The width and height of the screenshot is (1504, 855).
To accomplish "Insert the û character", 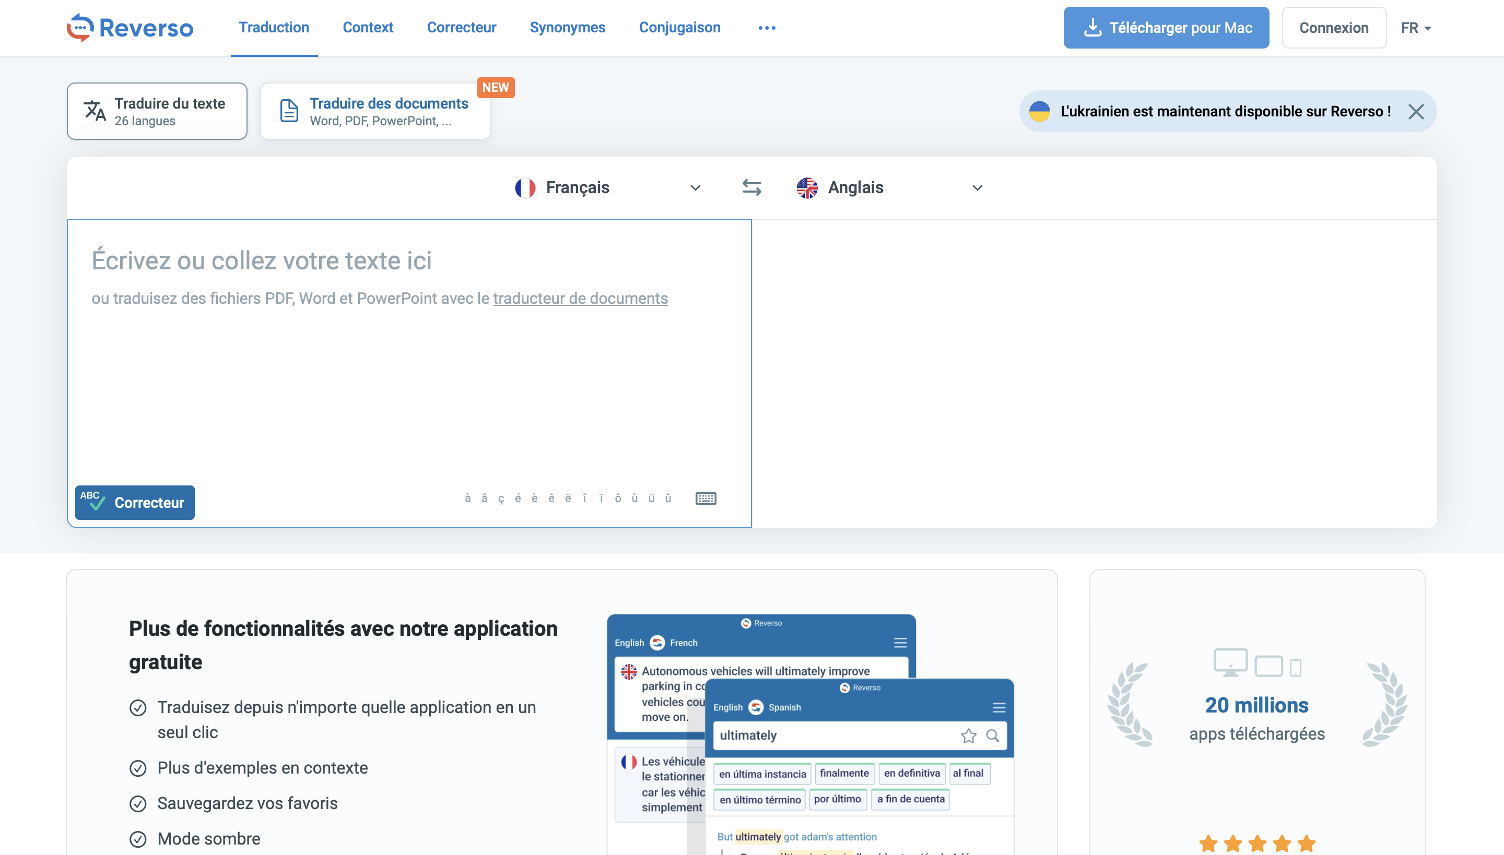I will tap(668, 498).
